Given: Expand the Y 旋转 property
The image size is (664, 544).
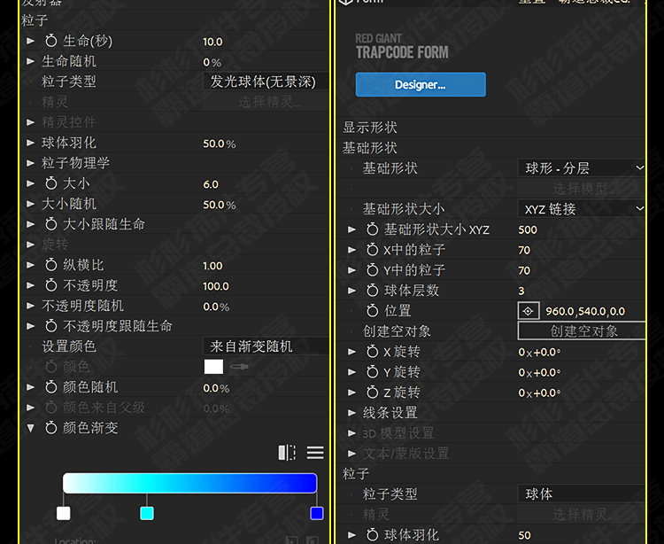Looking at the screenshot, I should point(351,372).
